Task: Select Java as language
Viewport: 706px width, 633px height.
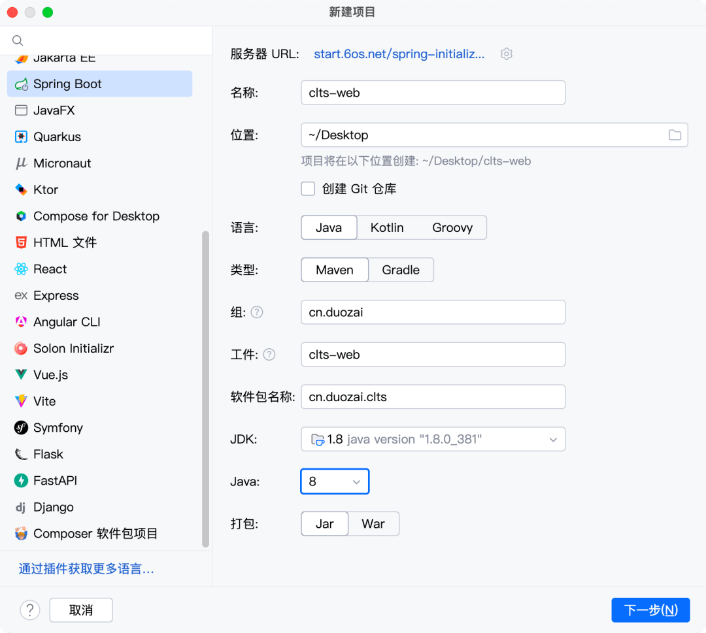Action: [329, 227]
